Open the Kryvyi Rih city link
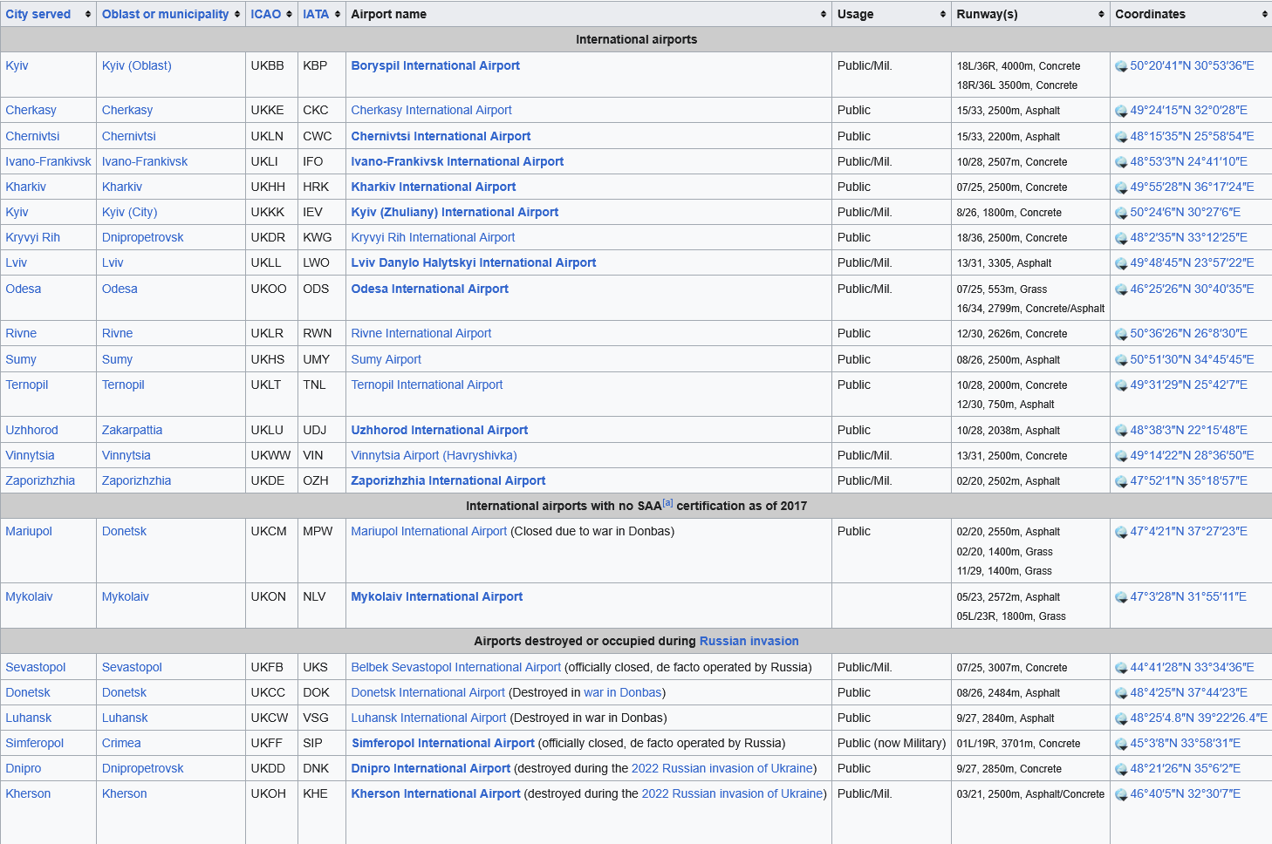Screen dimensions: 1272x844 tap(32, 237)
